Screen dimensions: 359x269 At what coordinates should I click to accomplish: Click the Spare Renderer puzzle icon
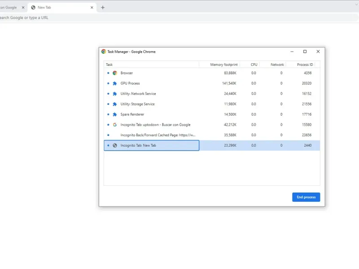115,114
